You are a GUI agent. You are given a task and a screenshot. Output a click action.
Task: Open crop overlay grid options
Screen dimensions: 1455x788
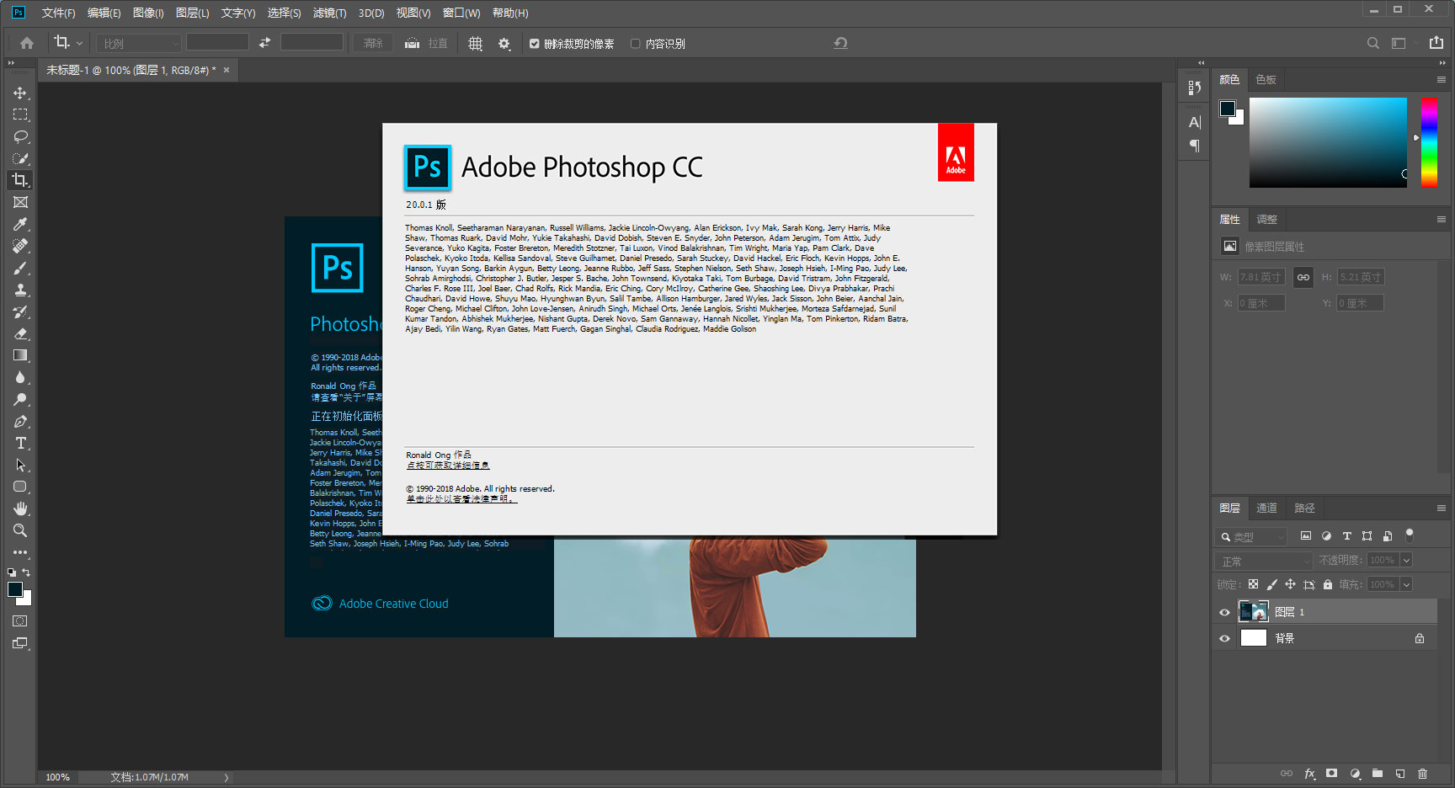click(x=476, y=43)
